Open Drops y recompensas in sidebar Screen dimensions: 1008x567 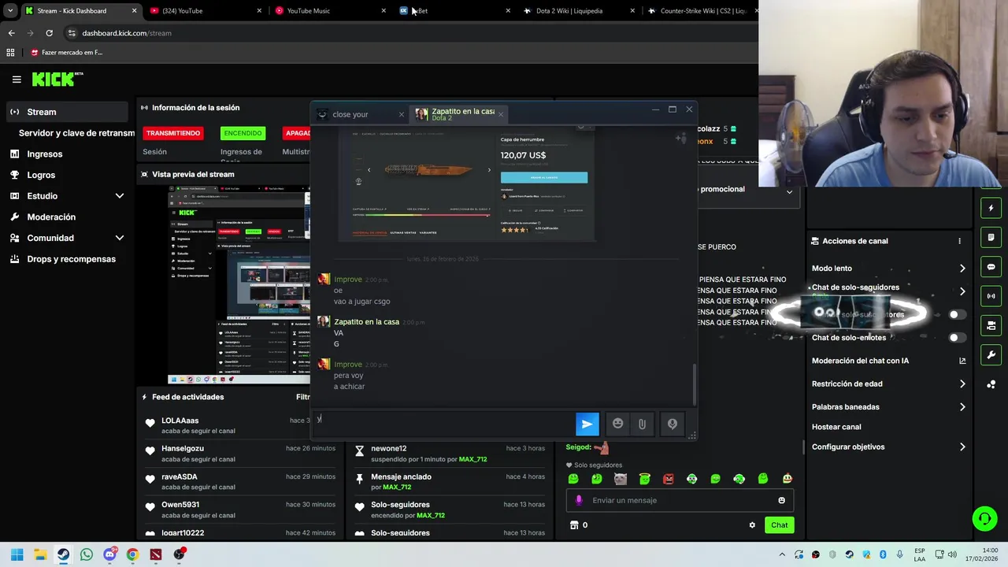(71, 259)
